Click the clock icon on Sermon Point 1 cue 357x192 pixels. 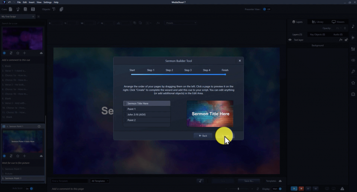click(x=39, y=126)
